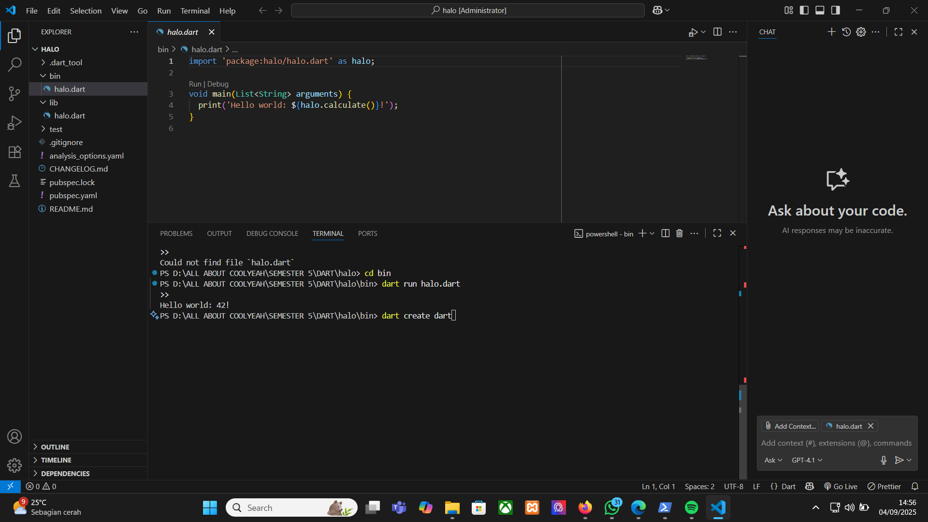Open the Terminal menu
Viewport: 928px width, 522px height.
pyautogui.click(x=195, y=11)
